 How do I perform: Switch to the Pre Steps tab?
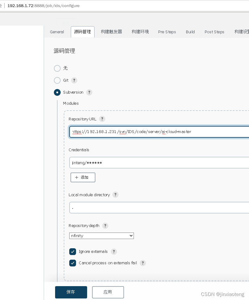point(167,32)
